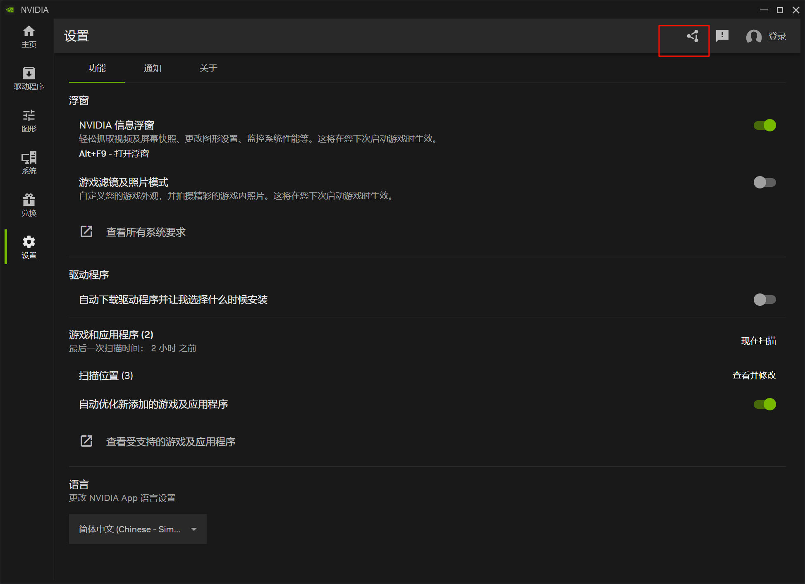
Task: Switch to the 关于 tab
Action: coord(208,68)
